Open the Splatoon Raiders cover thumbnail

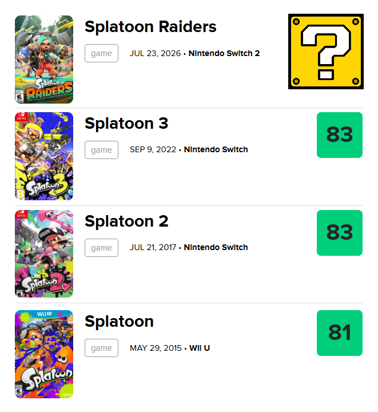click(44, 60)
